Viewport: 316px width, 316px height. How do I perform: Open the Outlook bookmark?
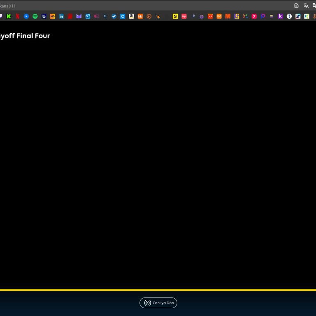(x=88, y=16)
